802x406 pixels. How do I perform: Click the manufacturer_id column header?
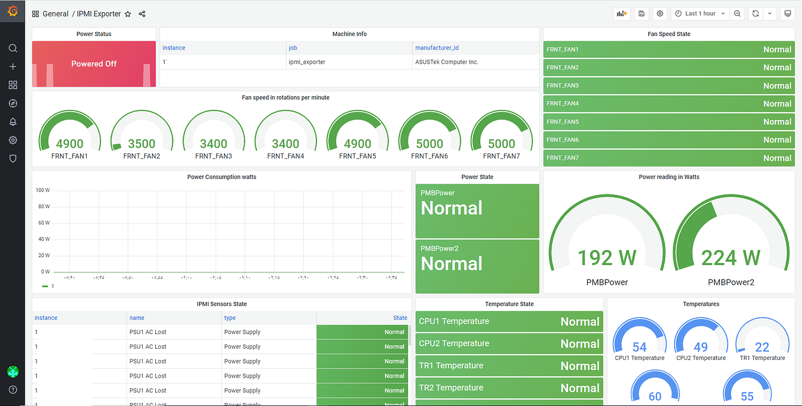[x=437, y=47]
